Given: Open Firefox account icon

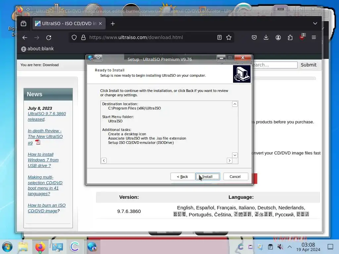Looking at the screenshot, I should tap(278, 38).
